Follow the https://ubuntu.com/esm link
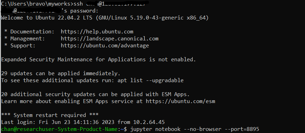The height and width of the screenshot is (133, 305). (180, 101)
